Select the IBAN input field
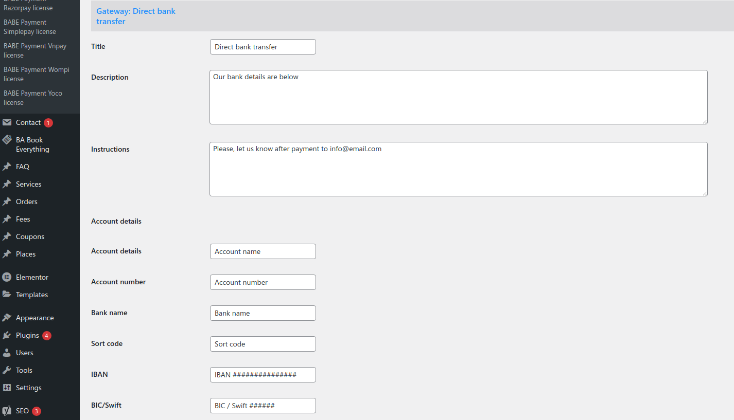 click(263, 375)
